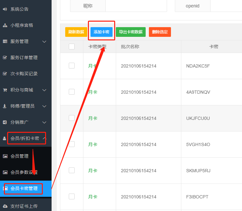This screenshot has width=242, height=211.
Task: Check the row with 卡密 5VGH1S4O
Action: (72, 144)
